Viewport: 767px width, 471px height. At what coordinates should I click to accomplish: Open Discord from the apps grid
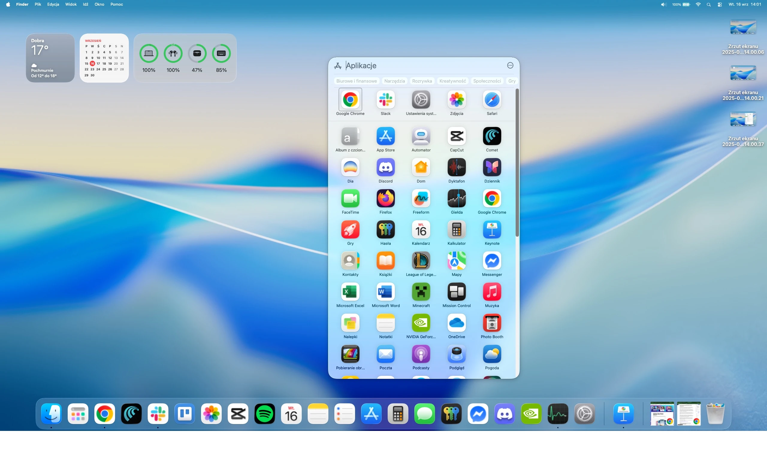[x=386, y=167]
